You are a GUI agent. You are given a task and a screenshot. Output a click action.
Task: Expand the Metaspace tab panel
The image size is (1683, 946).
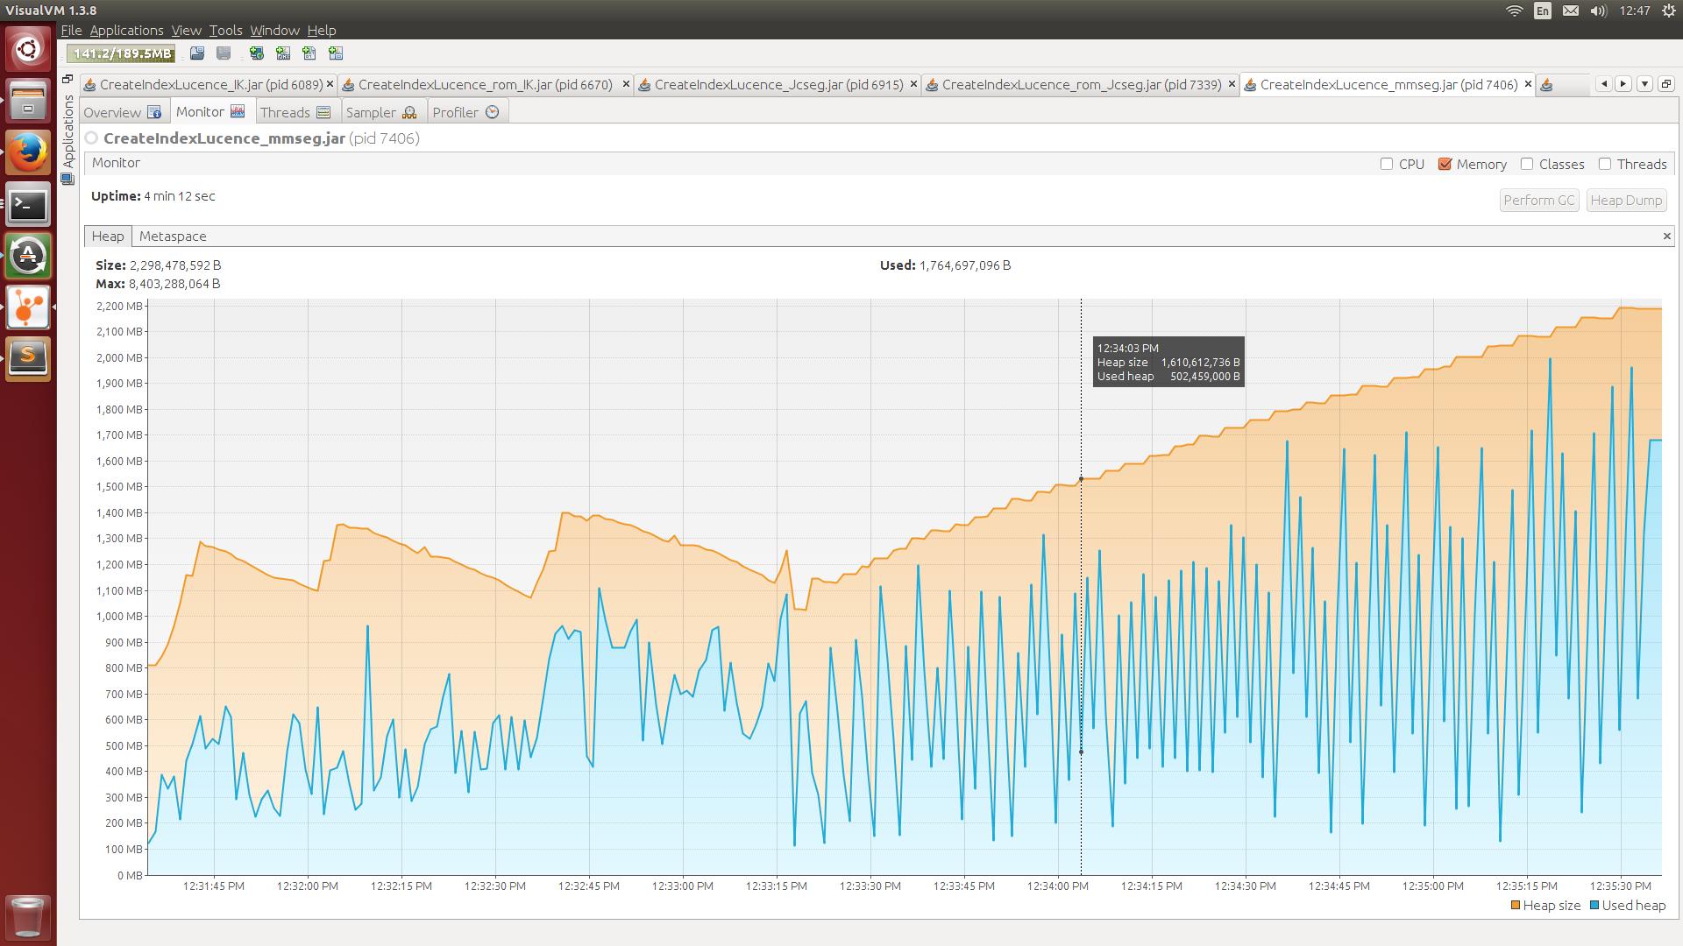[171, 235]
